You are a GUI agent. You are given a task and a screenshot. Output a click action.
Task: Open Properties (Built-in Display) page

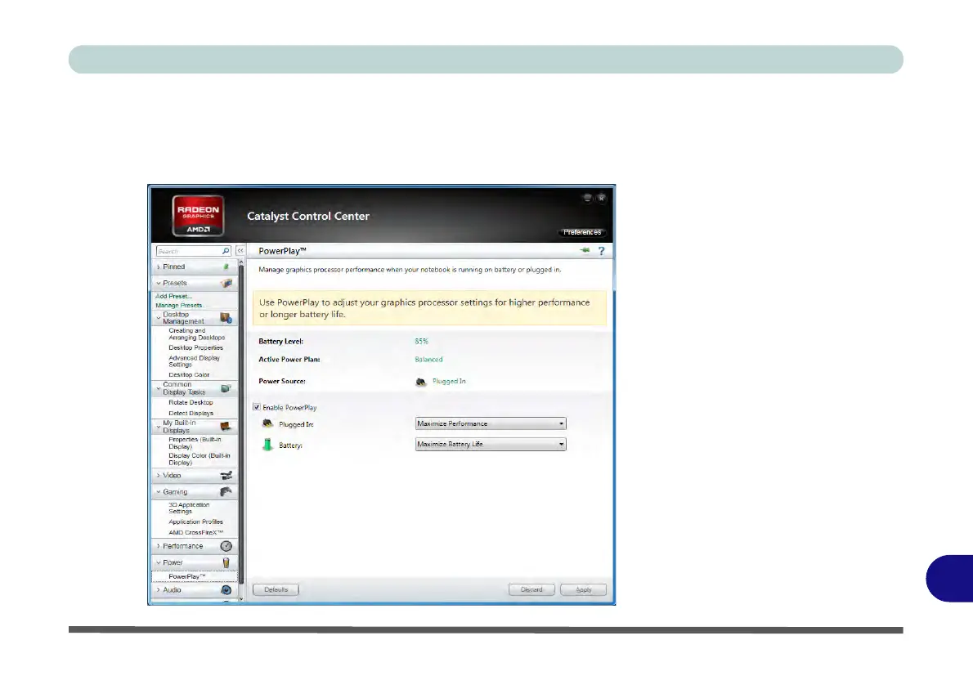195,443
